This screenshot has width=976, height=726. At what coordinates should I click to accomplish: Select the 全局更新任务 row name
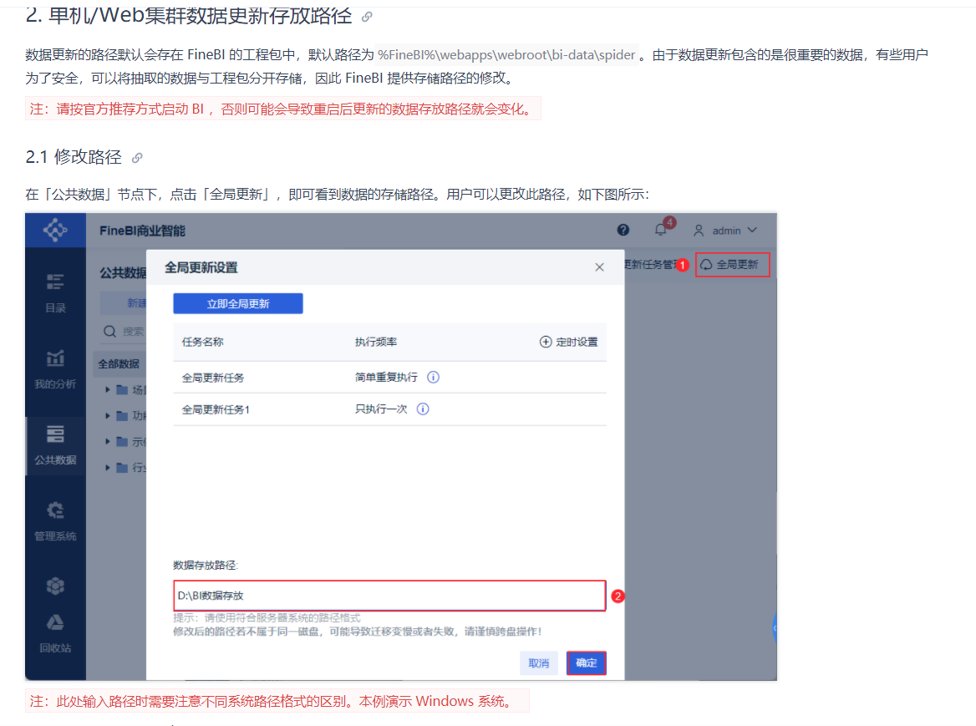(213, 378)
